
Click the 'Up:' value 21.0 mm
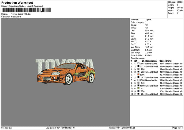[x=149, y=36]
